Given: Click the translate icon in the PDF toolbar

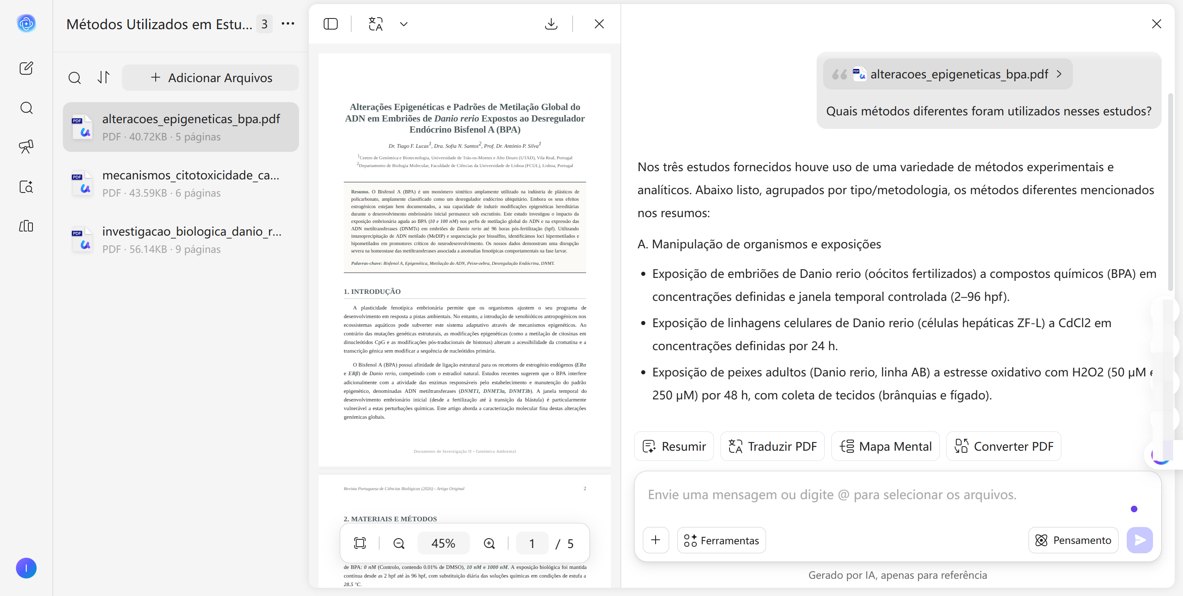Looking at the screenshot, I should [x=376, y=24].
